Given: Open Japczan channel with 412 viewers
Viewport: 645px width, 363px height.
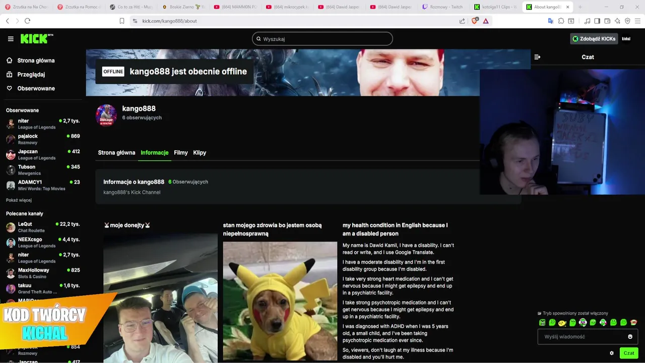Looking at the screenshot, I should click(x=43, y=155).
